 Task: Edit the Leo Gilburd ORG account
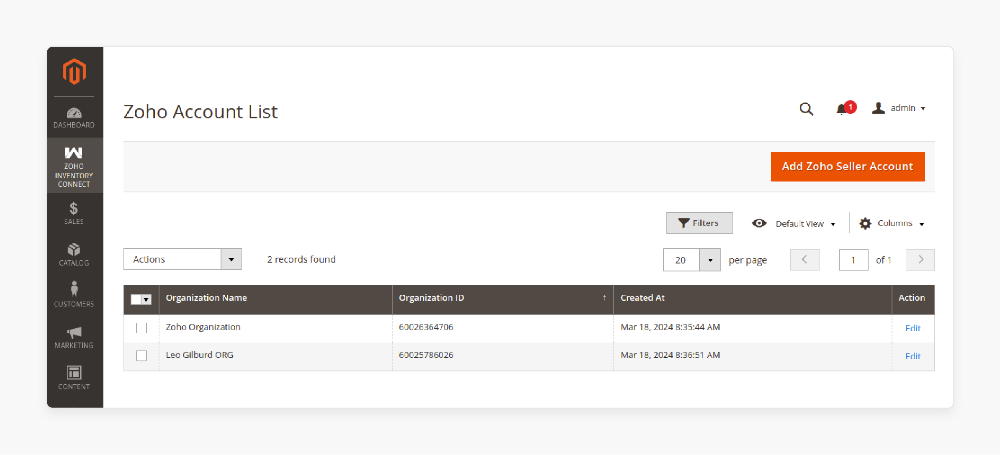point(913,356)
